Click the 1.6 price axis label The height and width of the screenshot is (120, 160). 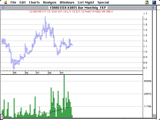[145, 19]
